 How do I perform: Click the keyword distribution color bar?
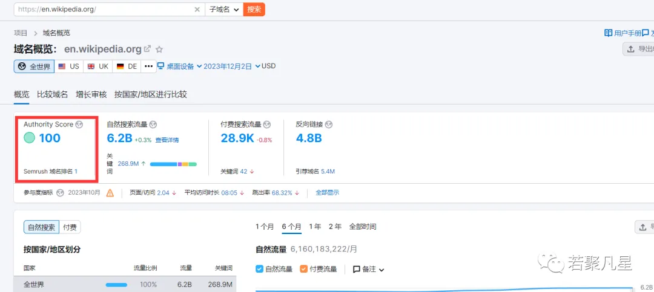(x=173, y=164)
